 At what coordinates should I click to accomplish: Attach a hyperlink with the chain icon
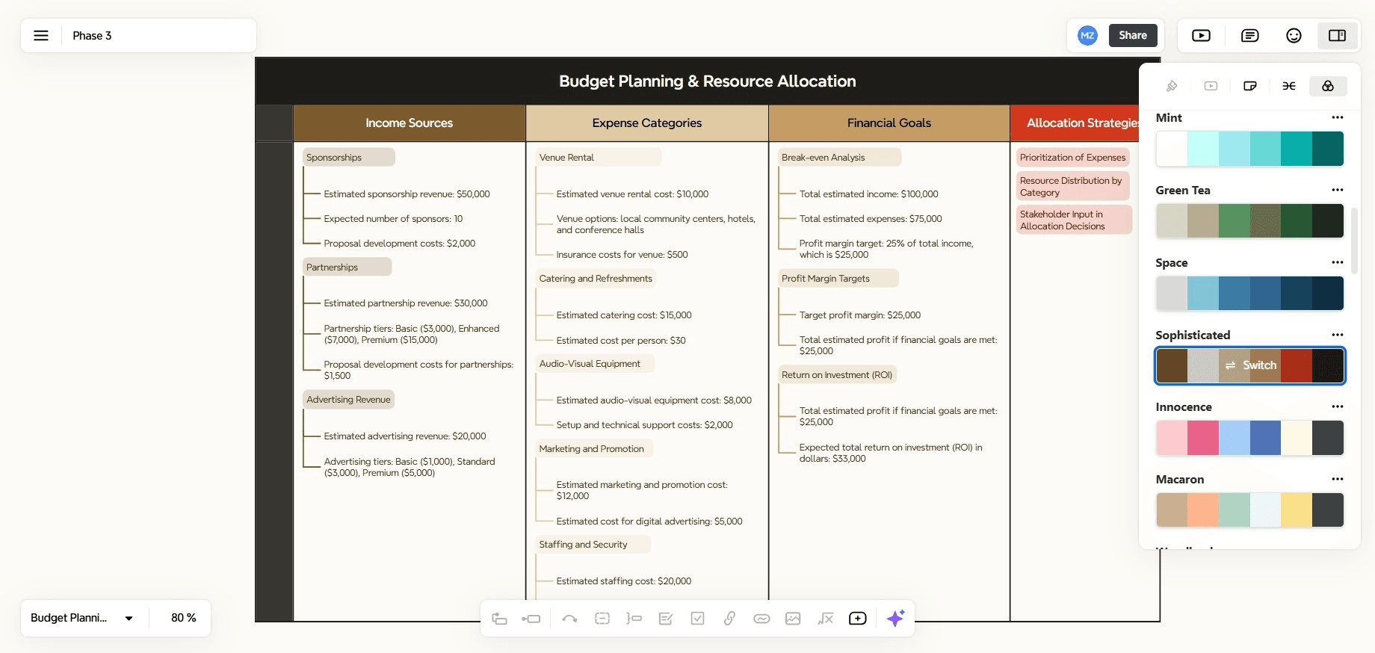point(729,619)
